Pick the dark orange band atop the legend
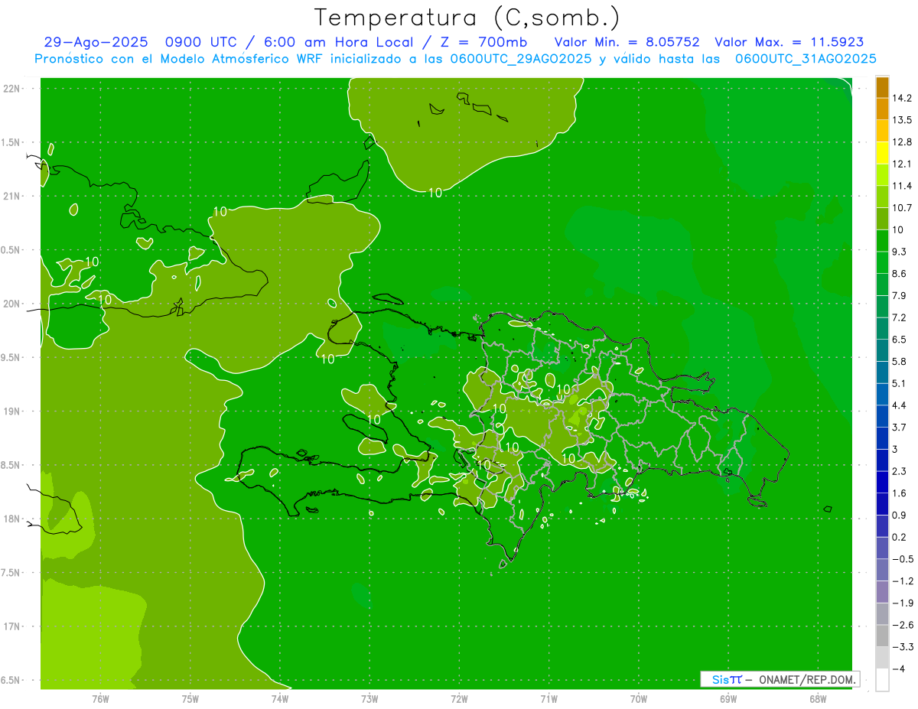 pos(882,87)
